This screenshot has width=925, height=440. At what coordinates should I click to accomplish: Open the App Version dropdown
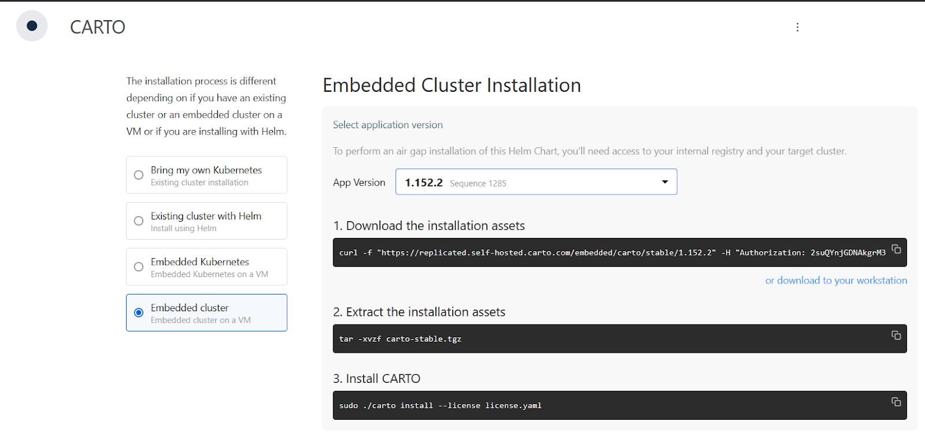tap(535, 182)
